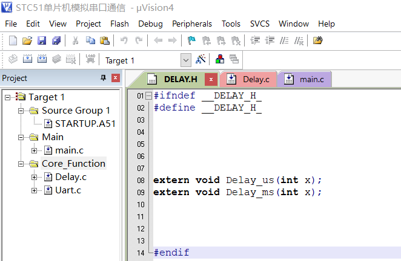Viewport: 401px width, 261px height.
Task: Navigate forwards with the right arrow icon
Action: point(173,40)
